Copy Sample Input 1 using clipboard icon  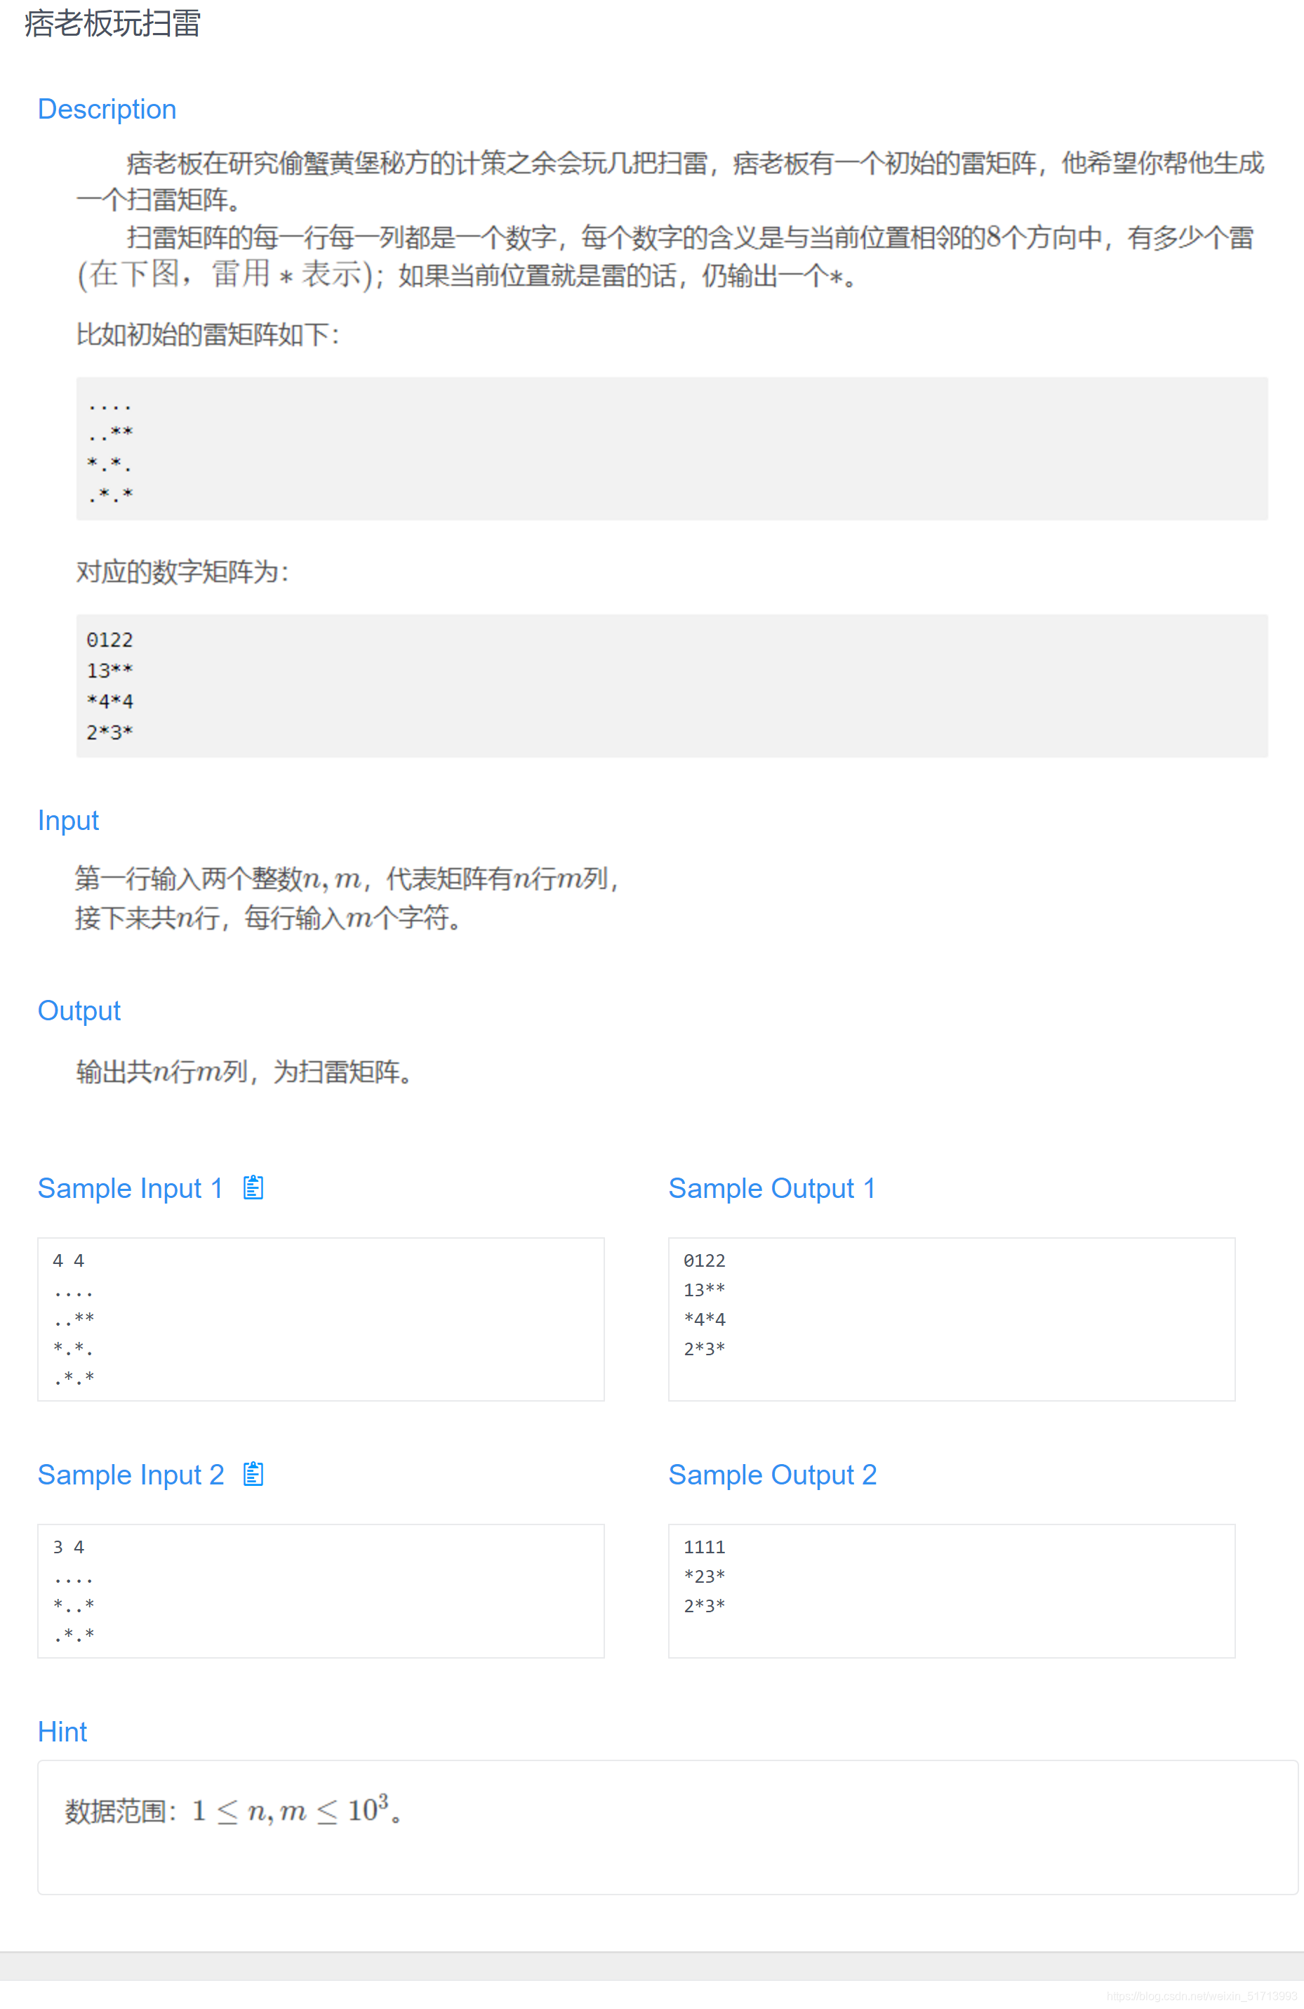click(253, 1187)
